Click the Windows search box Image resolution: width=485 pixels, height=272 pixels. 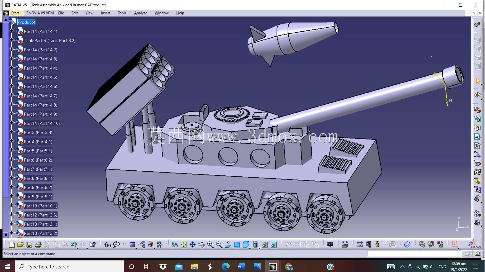(x=70, y=267)
